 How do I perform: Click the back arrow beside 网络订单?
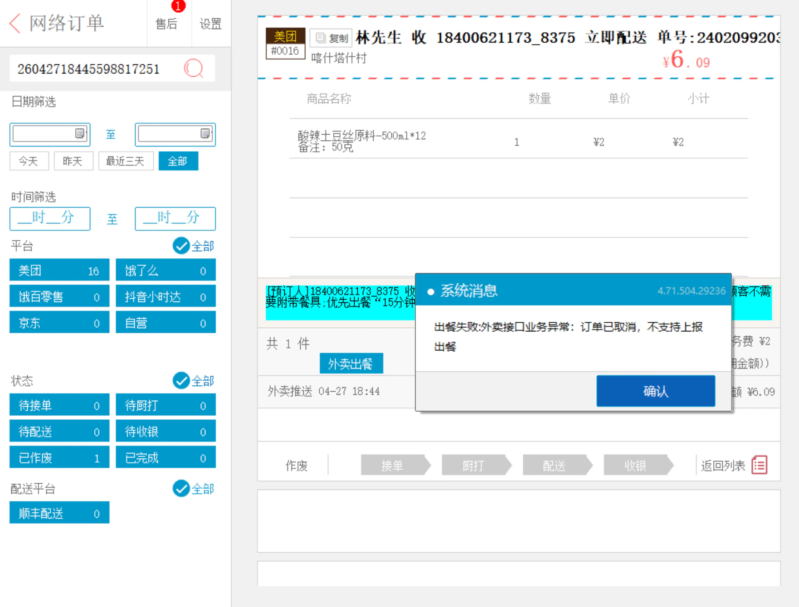click(15, 23)
